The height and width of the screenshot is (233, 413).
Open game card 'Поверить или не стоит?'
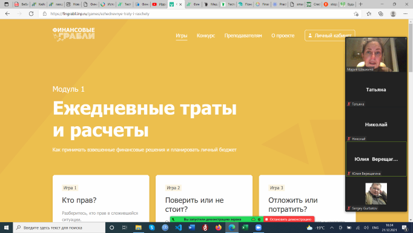tap(204, 198)
